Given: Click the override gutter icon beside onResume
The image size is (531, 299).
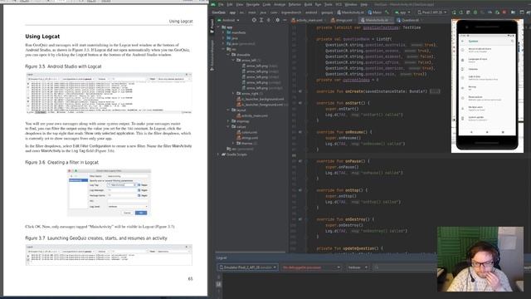Looking at the screenshot, I should [300, 132].
